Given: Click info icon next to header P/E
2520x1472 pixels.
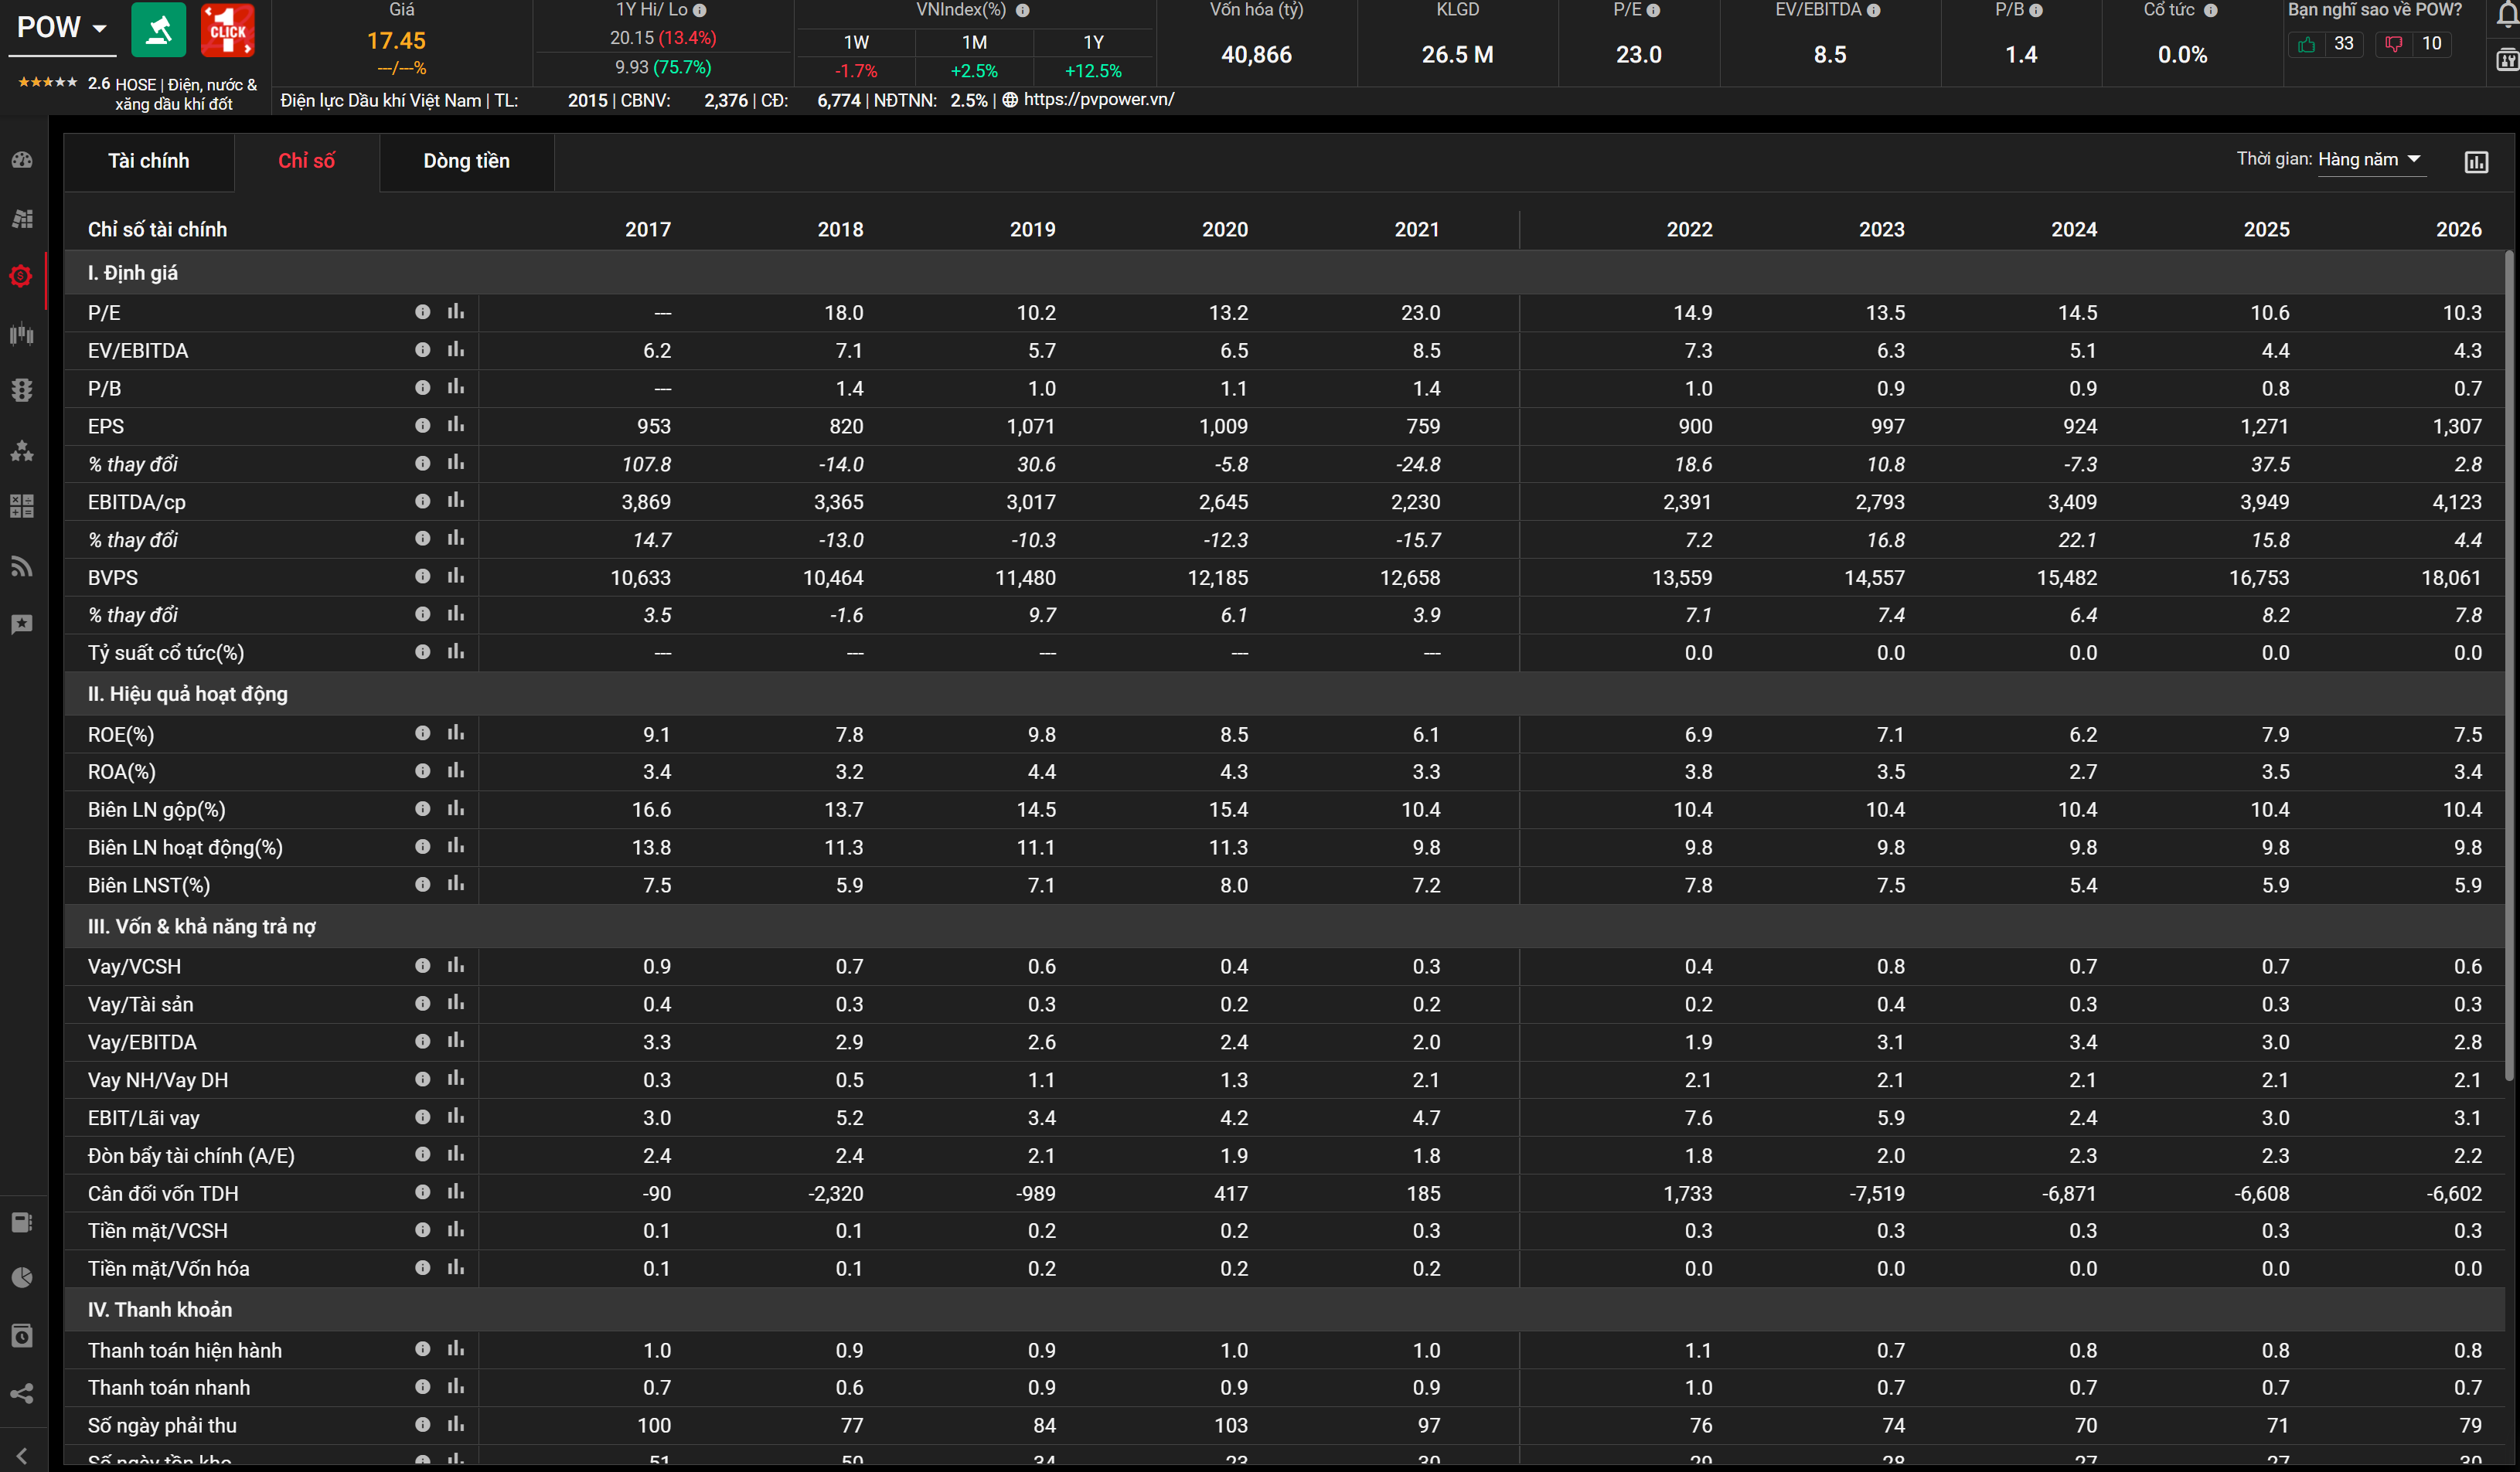Looking at the screenshot, I should point(1654,10).
